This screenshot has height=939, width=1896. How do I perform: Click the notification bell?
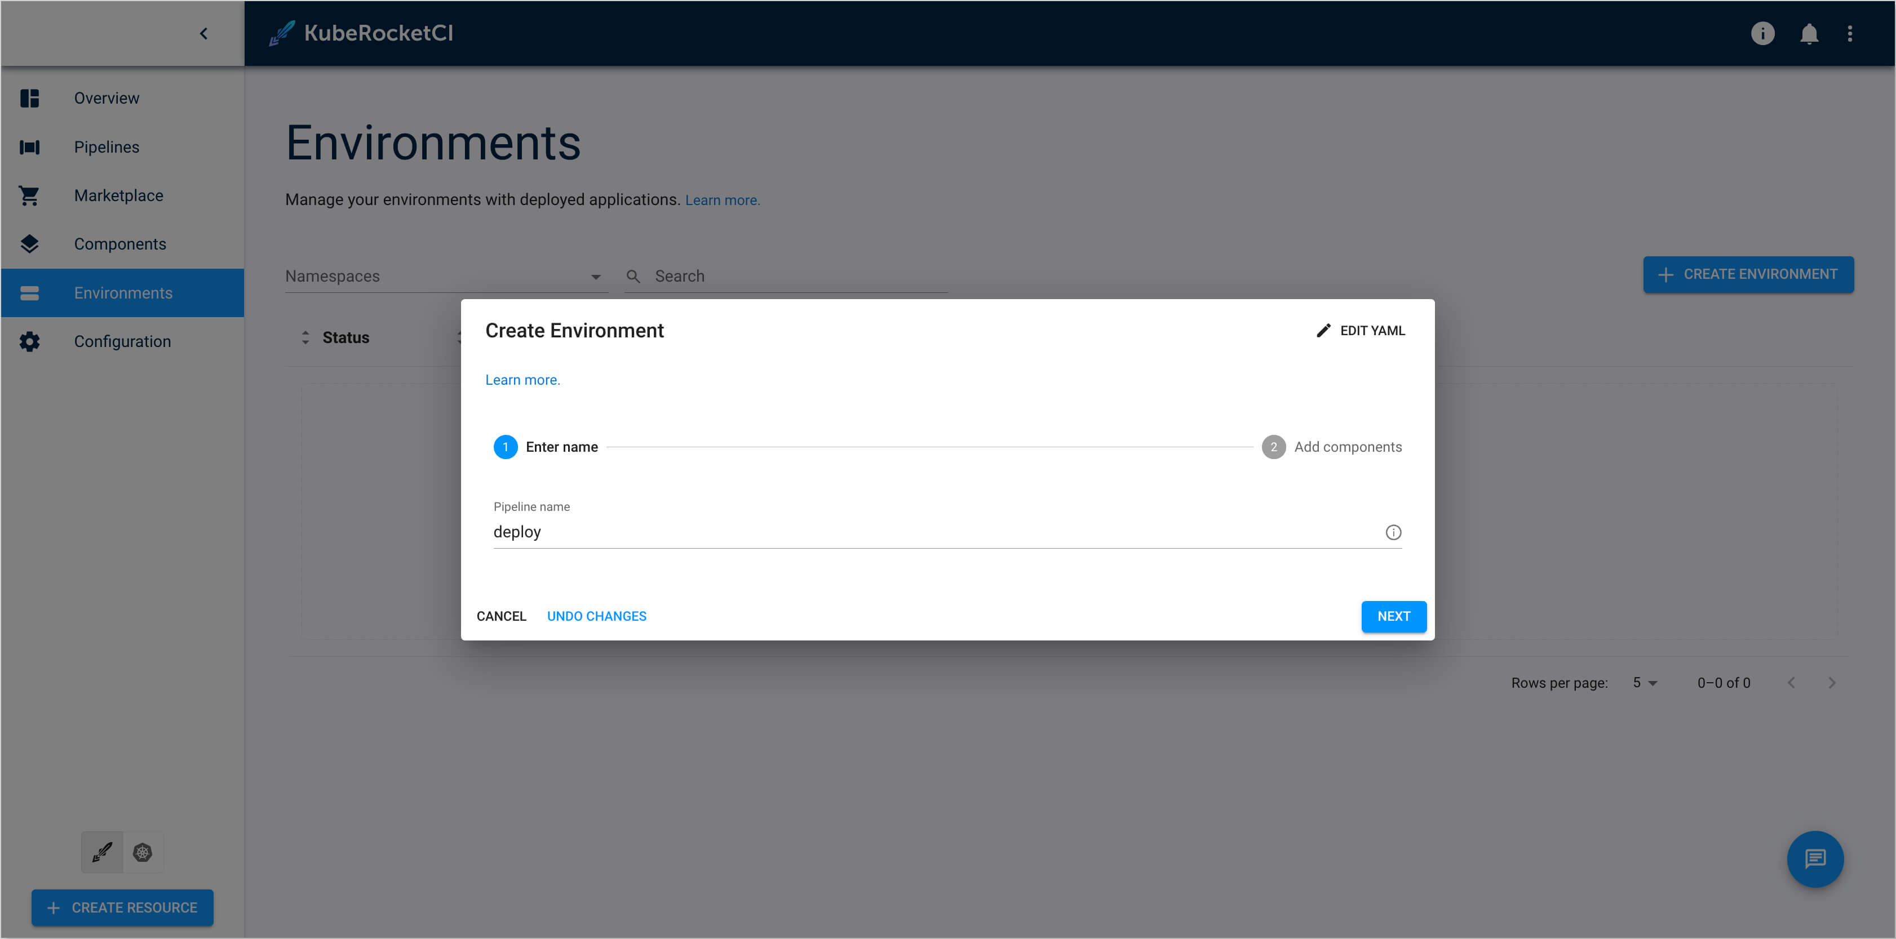pos(1809,33)
